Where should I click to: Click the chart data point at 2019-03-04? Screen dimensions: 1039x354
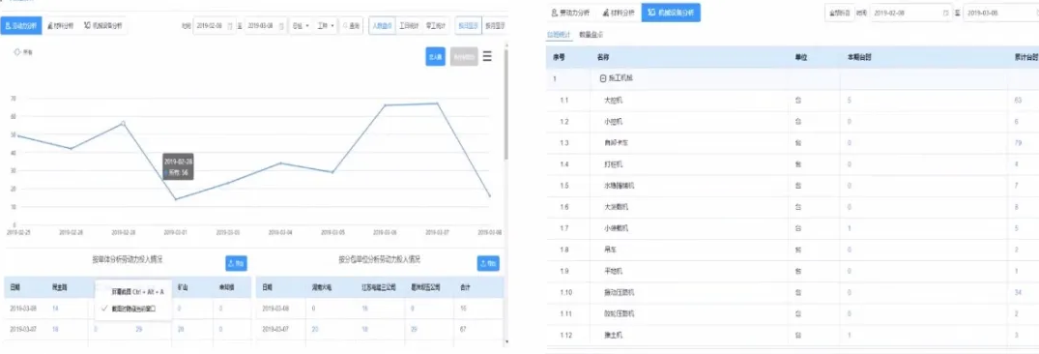[281, 163]
